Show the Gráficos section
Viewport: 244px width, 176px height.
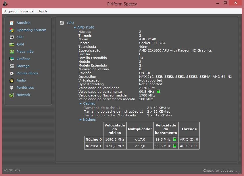[23, 59]
